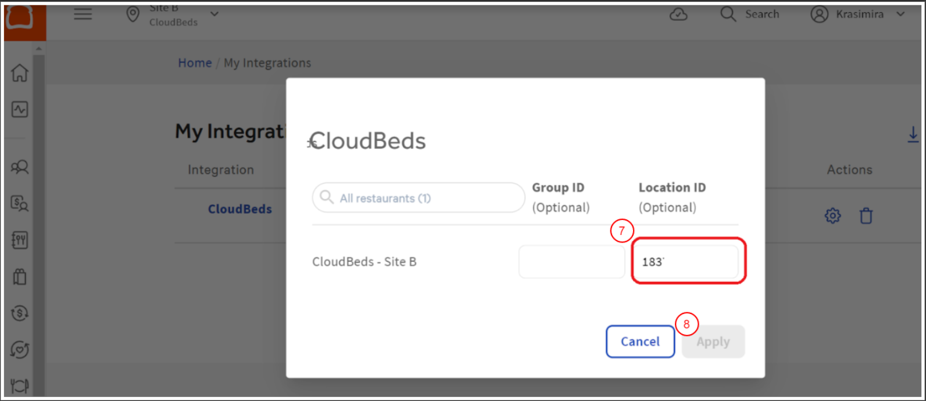Click the Home breadcrumb link
926x401 pixels.
(195, 63)
